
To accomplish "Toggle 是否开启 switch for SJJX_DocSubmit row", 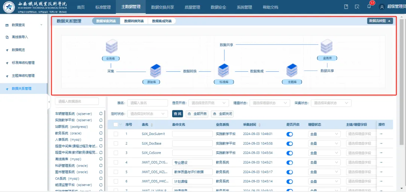I will [x=289, y=134].
